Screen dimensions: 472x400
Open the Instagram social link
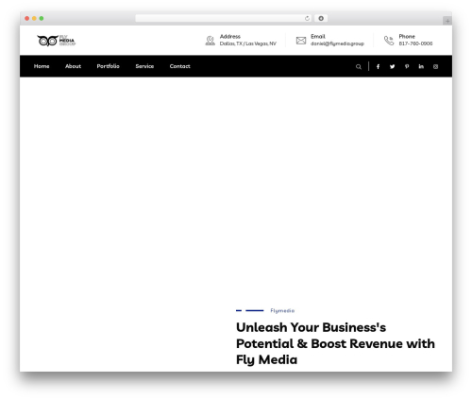click(x=435, y=66)
